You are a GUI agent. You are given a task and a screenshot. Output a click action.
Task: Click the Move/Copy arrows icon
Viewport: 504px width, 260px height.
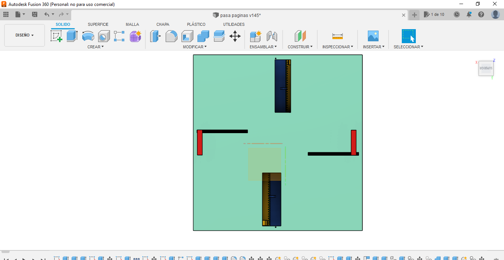[235, 36]
